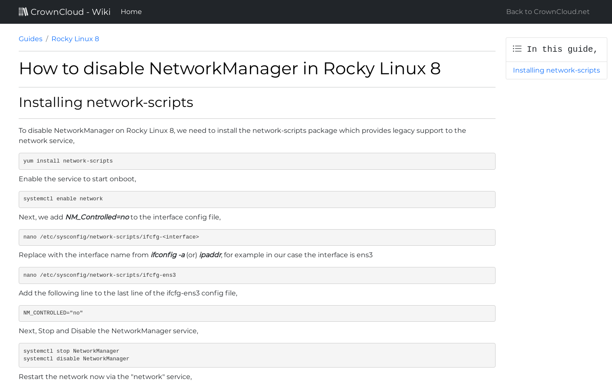Click the CrownCloud books logo icon
The image size is (612, 382).
[x=23, y=12]
